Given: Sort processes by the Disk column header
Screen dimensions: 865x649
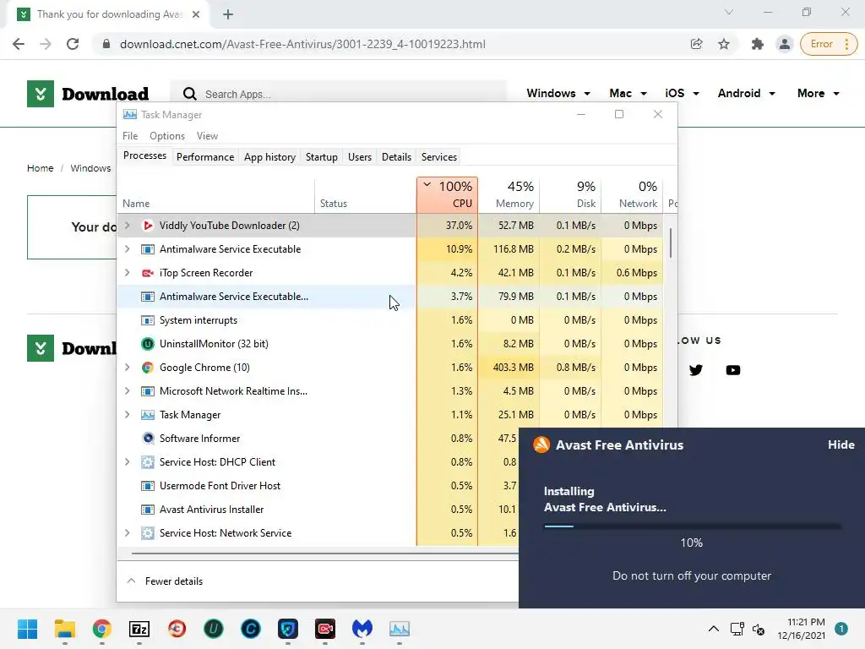Looking at the screenshot, I should (x=570, y=195).
